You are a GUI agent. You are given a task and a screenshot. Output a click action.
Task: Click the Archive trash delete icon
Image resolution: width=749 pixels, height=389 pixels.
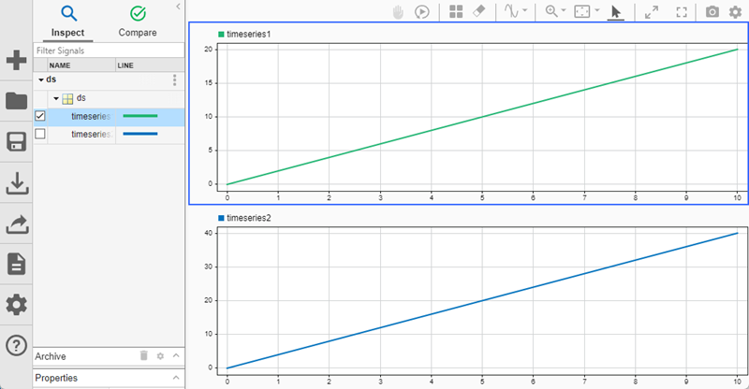point(144,355)
